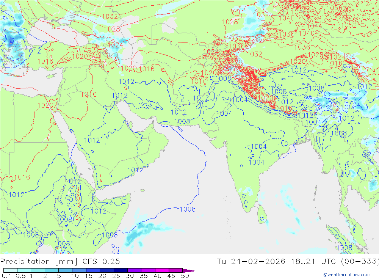Select the 25–30 mm dark navy legend swatch
Image resolution: width=379 pixels, height=278 pixels.
pyautogui.click(x=121, y=270)
